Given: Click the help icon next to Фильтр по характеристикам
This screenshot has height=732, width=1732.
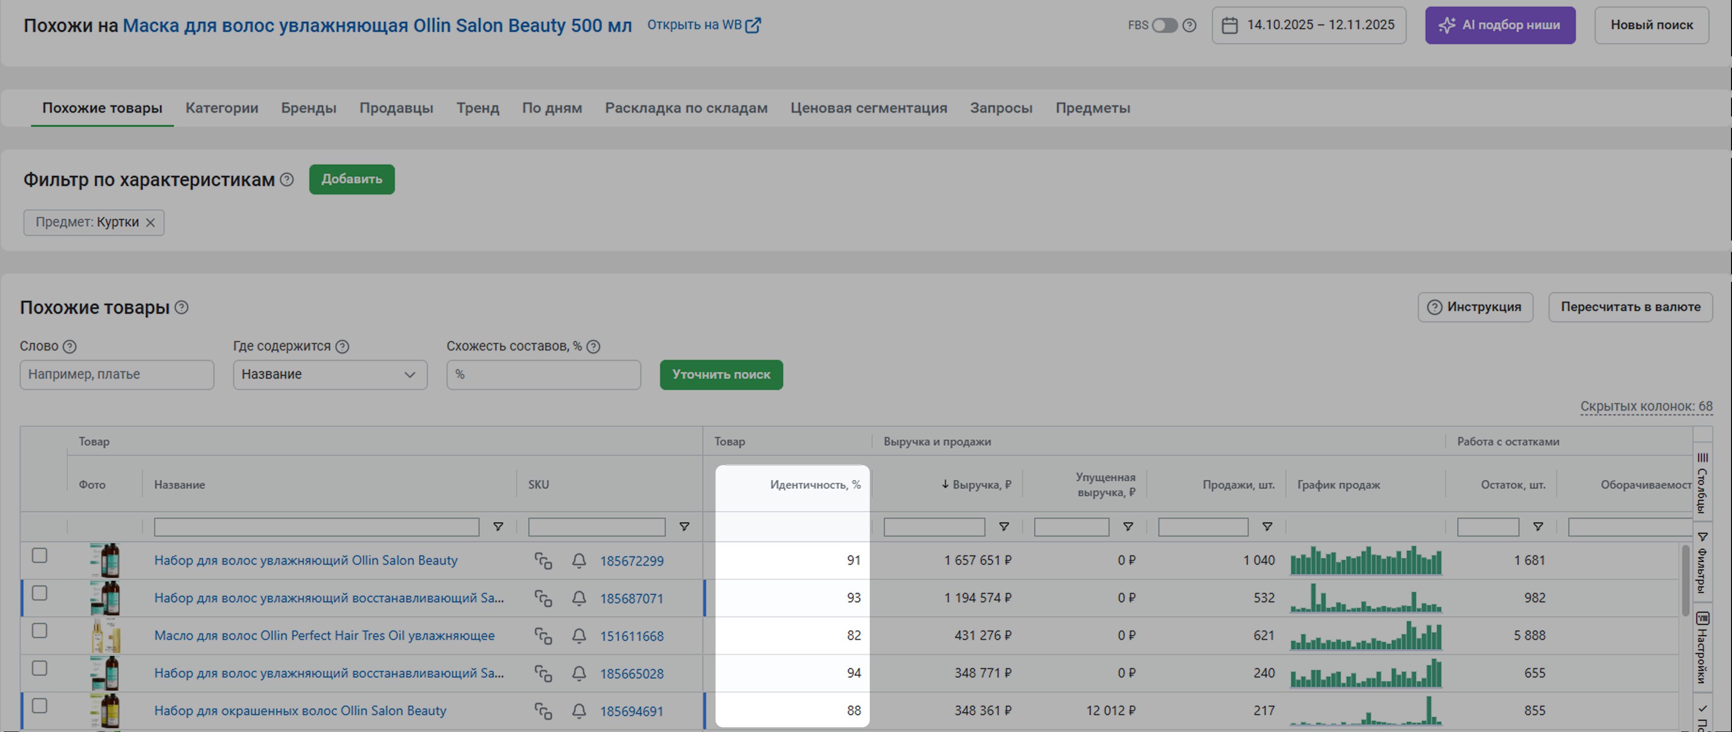Looking at the screenshot, I should (287, 179).
